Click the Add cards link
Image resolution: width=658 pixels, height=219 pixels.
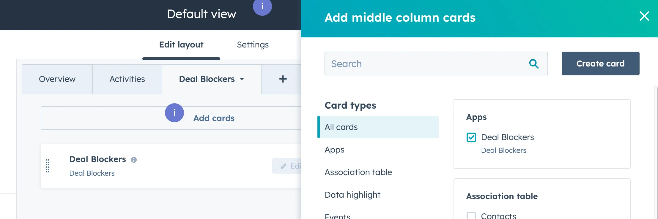coord(214,118)
